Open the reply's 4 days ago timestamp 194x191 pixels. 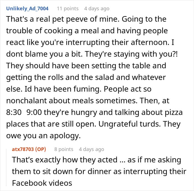(x=91, y=149)
